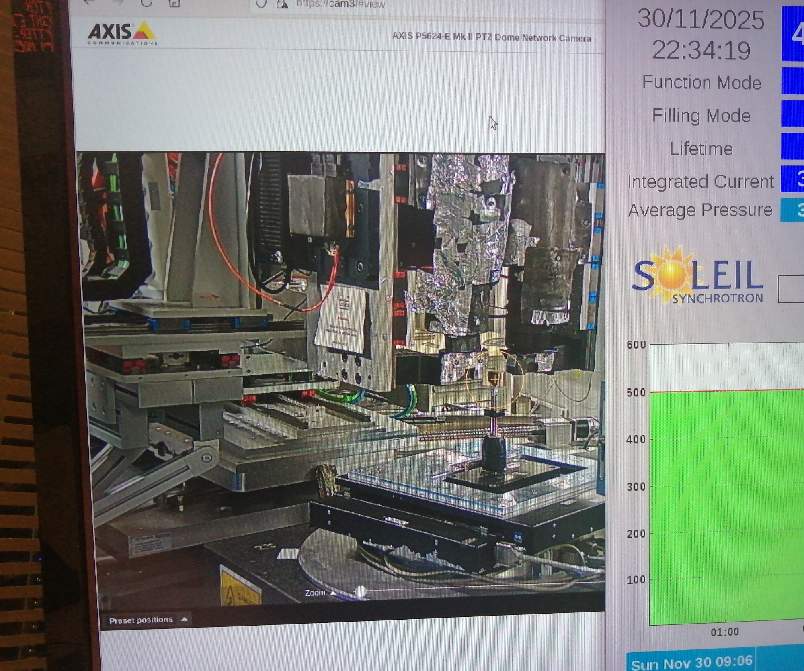Screen dimensions: 804x671
Task: Click the browser reload icon
Action: (x=147, y=3)
